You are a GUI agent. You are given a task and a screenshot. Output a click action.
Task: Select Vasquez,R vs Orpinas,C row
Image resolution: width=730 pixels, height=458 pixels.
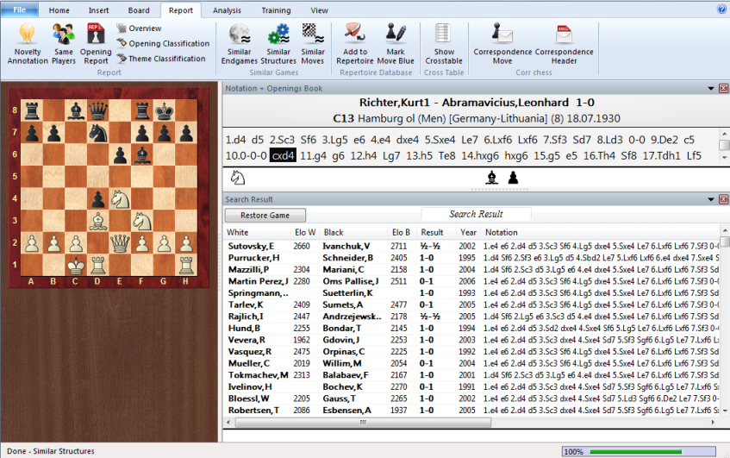click(x=472, y=352)
